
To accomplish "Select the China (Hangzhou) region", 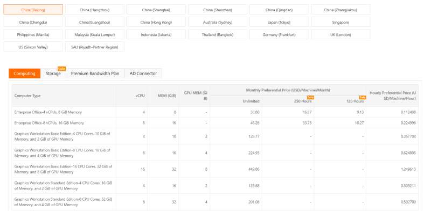I will pos(95,10).
